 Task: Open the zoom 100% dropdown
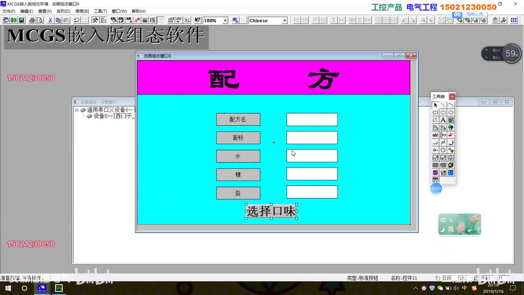pos(225,20)
